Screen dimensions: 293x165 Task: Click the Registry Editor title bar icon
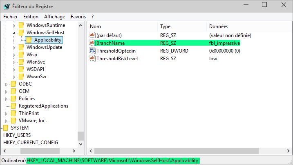tap(7, 6)
